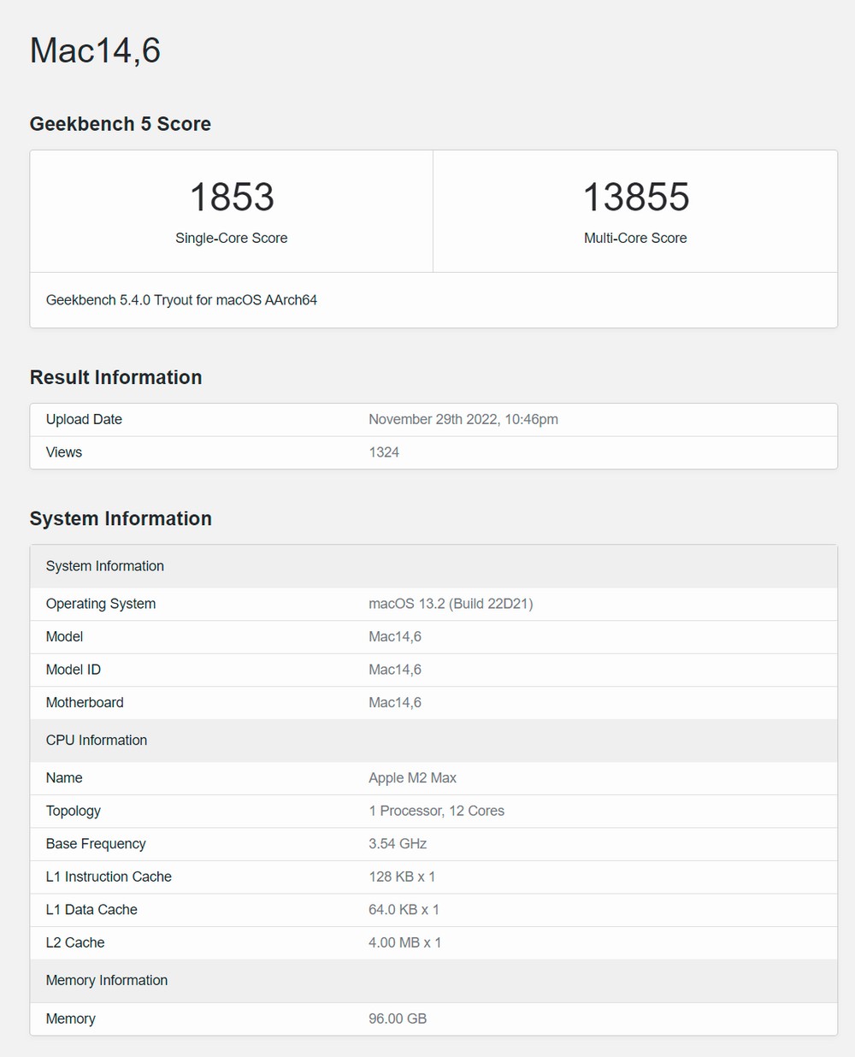The width and height of the screenshot is (855, 1057).
Task: Click the Geekbench 5 Score heading
Action: (120, 124)
